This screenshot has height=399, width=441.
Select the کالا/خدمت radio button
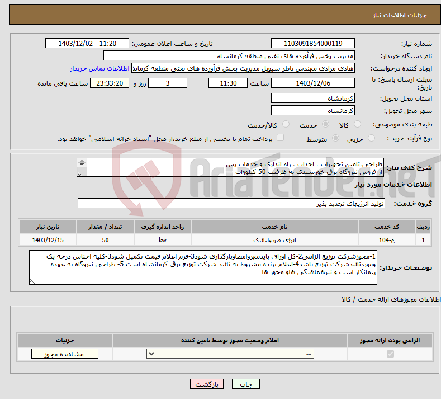(286, 124)
